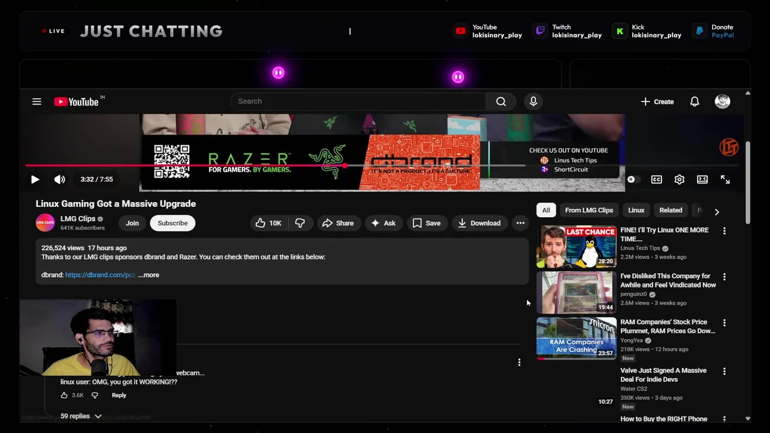Download the video
This screenshot has height=433, width=770.
(479, 223)
